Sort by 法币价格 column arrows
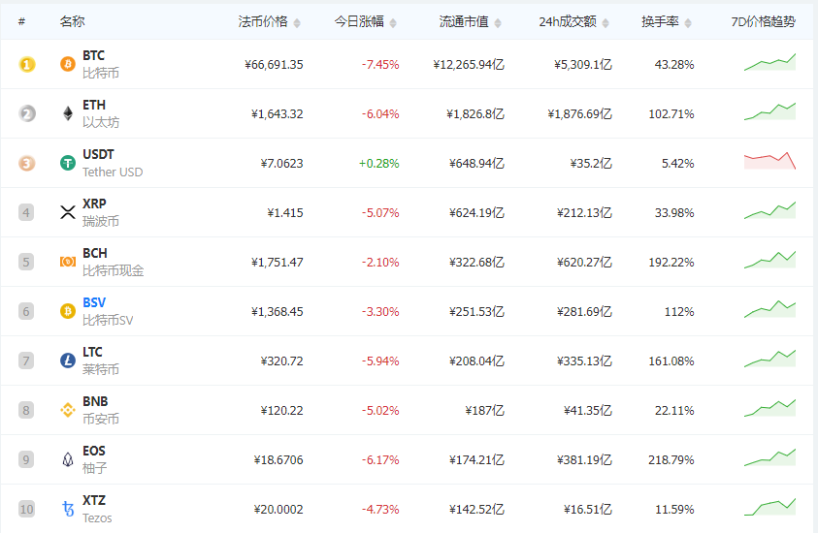This screenshot has height=533, width=818. coord(297,22)
